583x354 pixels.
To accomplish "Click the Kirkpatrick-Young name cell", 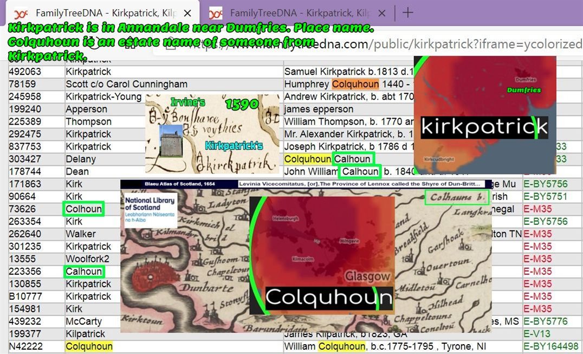I will pyautogui.click(x=103, y=96).
